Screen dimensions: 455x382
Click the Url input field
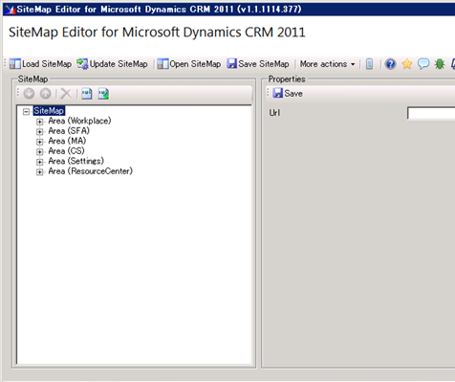click(x=431, y=113)
